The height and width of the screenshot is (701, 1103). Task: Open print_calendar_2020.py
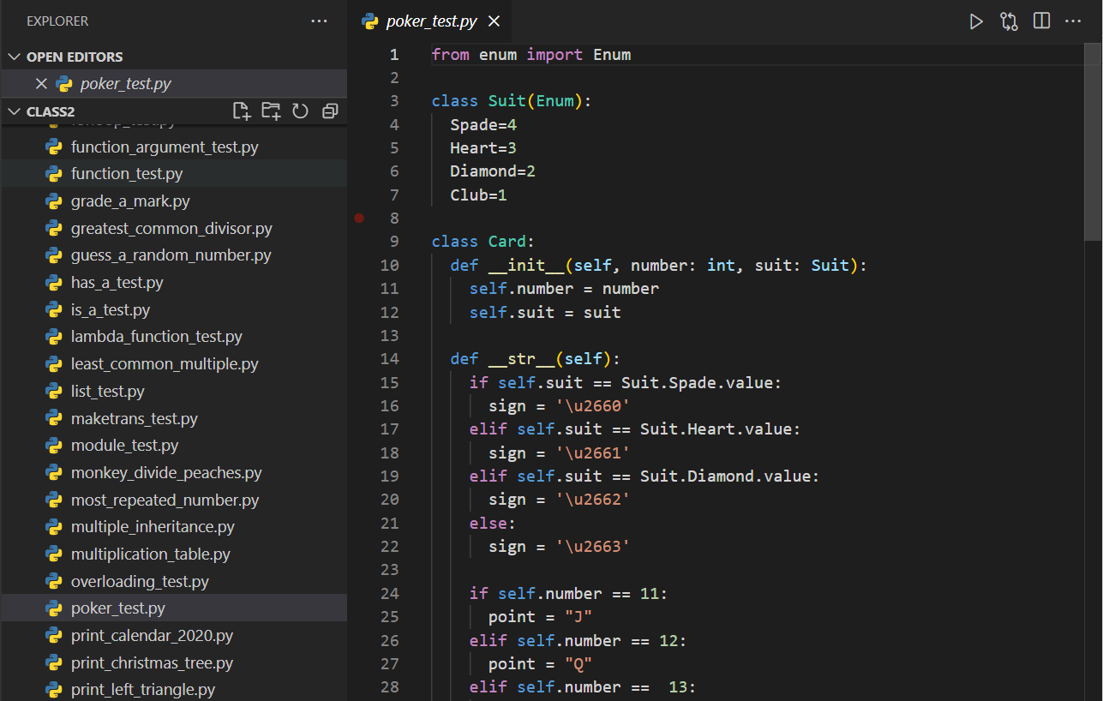coord(173,636)
